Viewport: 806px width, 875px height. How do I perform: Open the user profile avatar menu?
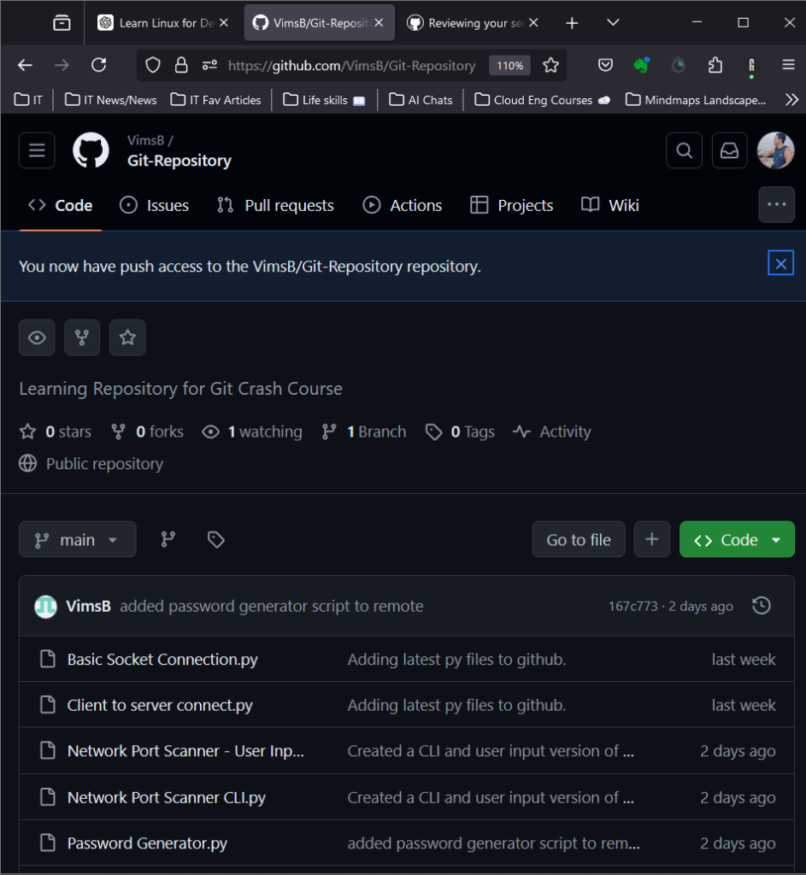pyautogui.click(x=775, y=150)
